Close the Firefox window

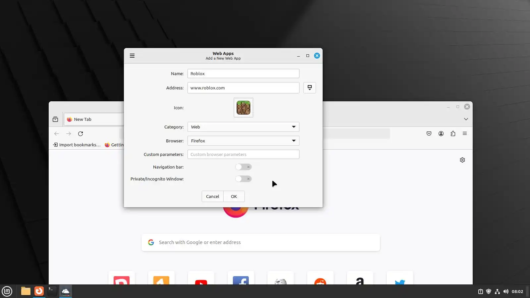pyautogui.click(x=467, y=107)
